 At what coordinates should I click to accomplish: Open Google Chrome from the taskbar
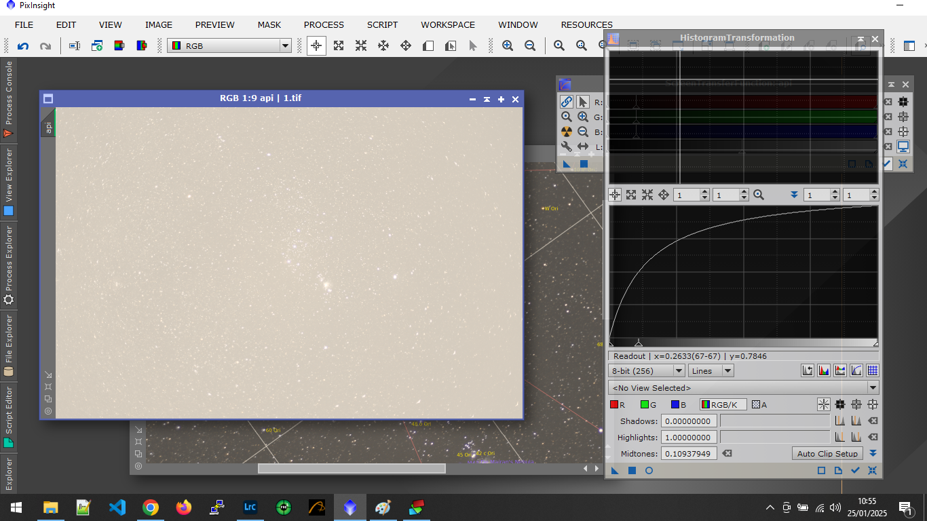pyautogui.click(x=151, y=507)
